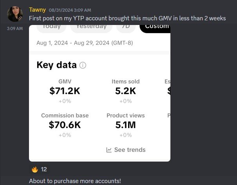
Task: Open the Tawny username profile
Action: click(x=37, y=10)
